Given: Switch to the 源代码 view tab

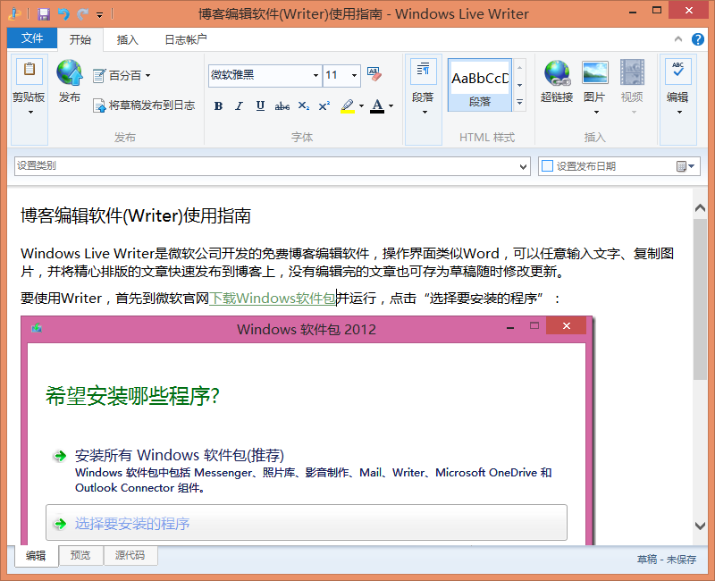Looking at the screenshot, I should pyautogui.click(x=130, y=555).
